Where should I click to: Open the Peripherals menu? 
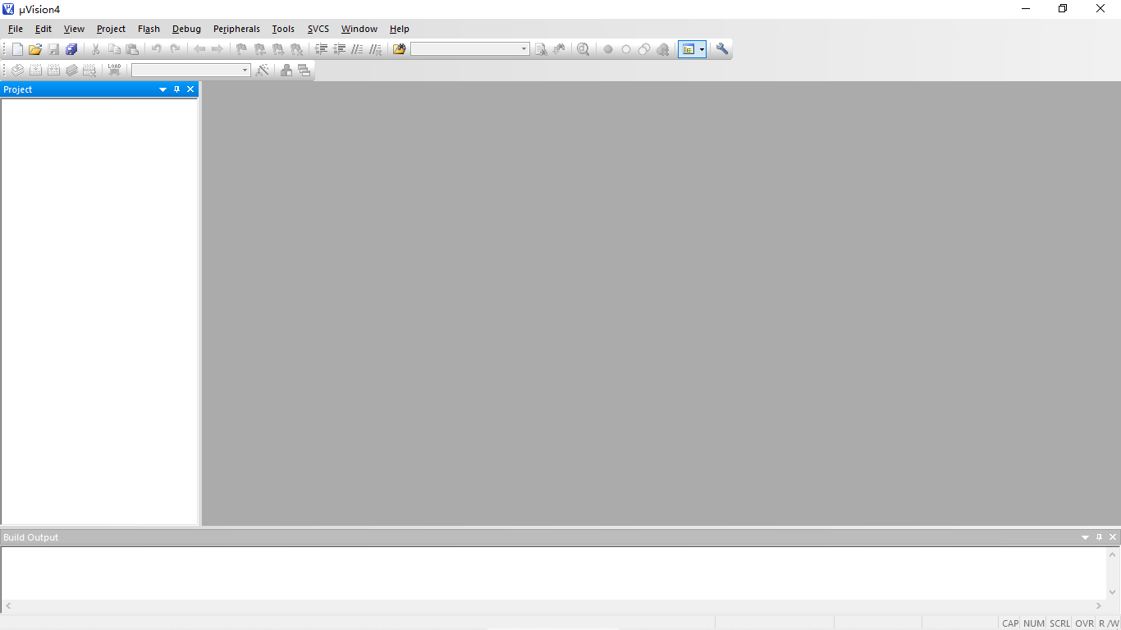(x=236, y=29)
